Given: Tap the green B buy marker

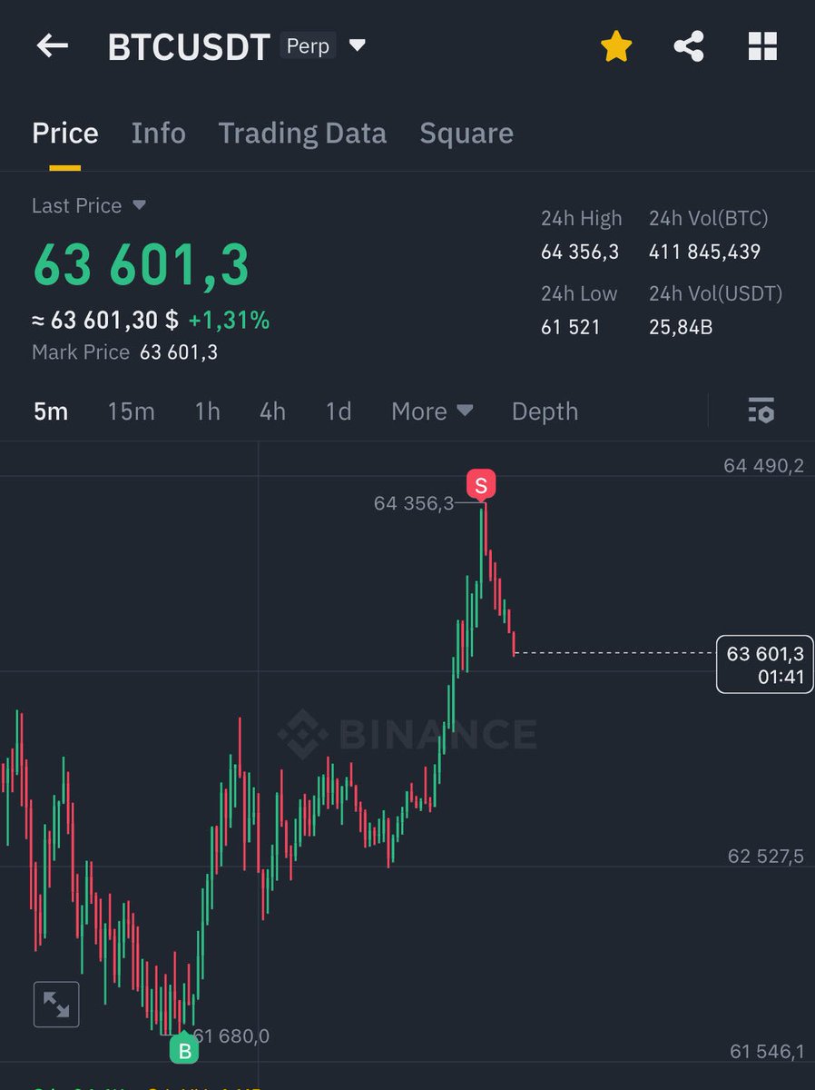Looking at the screenshot, I should (x=184, y=1050).
